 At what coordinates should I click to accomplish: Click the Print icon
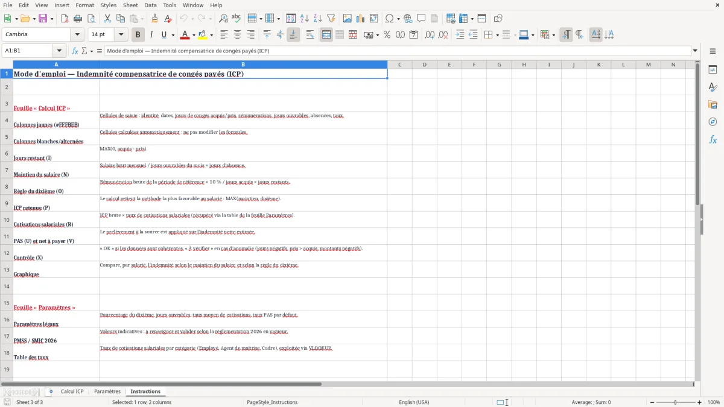78,19
